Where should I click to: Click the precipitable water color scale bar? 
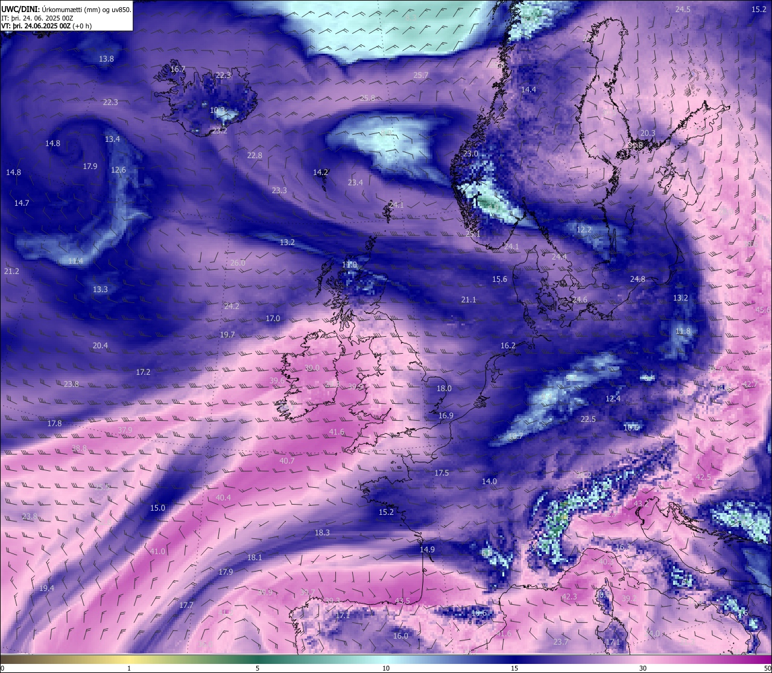coord(386,660)
